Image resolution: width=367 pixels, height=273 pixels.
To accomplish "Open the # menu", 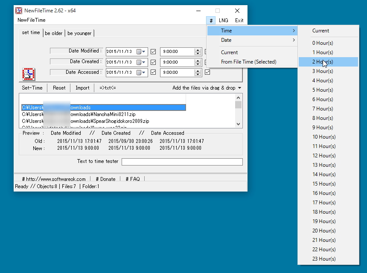I will coord(211,20).
